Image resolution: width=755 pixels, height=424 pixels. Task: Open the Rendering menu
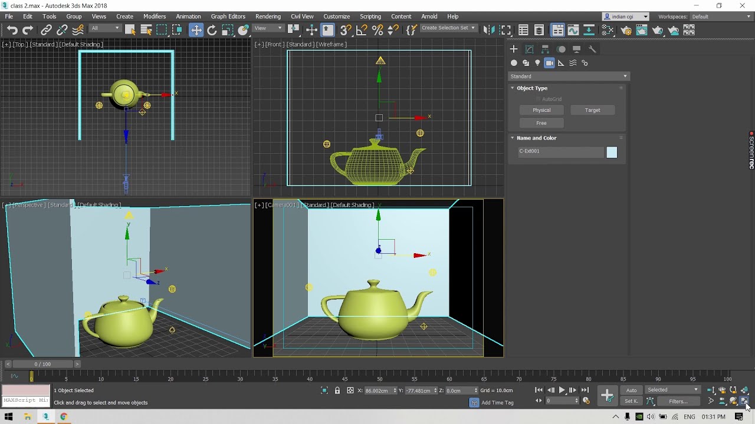[x=268, y=16]
